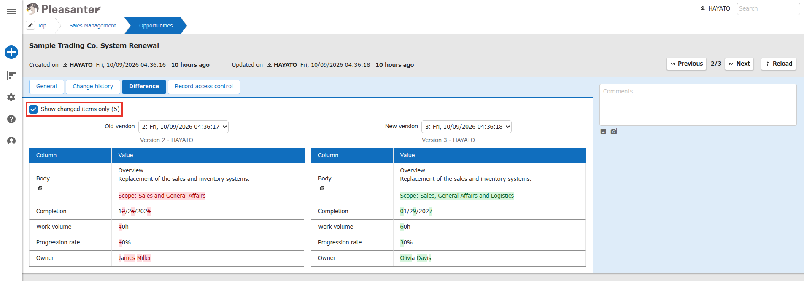The image size is (804, 281).
Task: Click the old Work volume value 40h
Action: coord(124,227)
